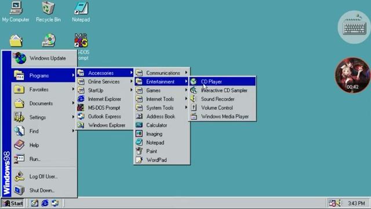The height and width of the screenshot is (209, 371).
Task: Launch Internet Explorer from Quick Launch
Action: [45, 203]
